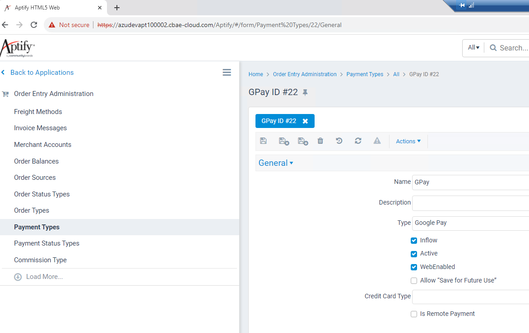Disable the Active checkbox
This screenshot has width=529, height=333.
(414, 254)
